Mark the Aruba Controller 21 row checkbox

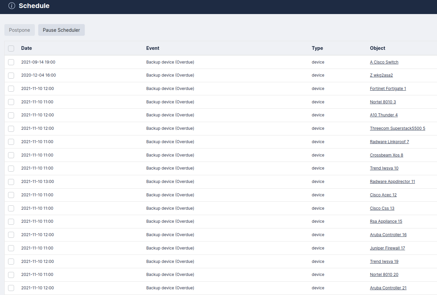pos(11,288)
